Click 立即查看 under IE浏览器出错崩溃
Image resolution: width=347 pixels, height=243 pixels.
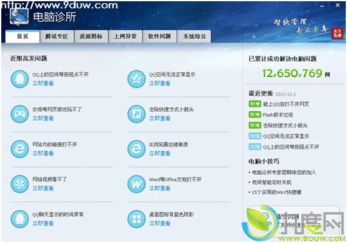[159, 153]
